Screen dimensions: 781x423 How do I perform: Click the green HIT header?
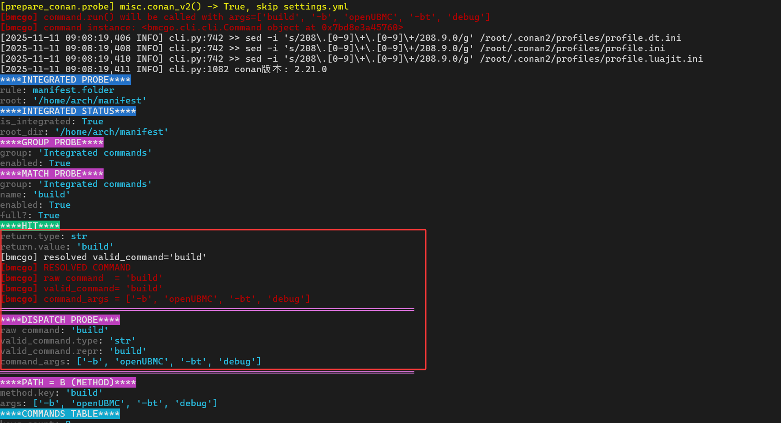click(x=30, y=226)
